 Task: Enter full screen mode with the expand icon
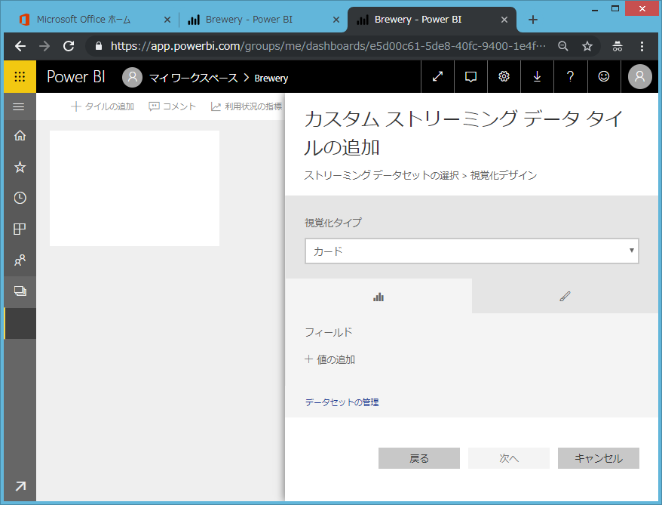tap(437, 76)
